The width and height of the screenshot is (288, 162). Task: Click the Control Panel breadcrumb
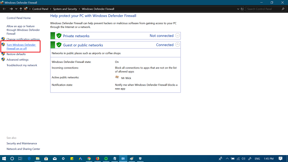coord(40,9)
